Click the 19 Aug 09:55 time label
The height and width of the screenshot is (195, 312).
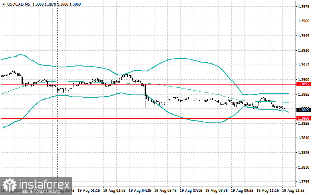242,191
